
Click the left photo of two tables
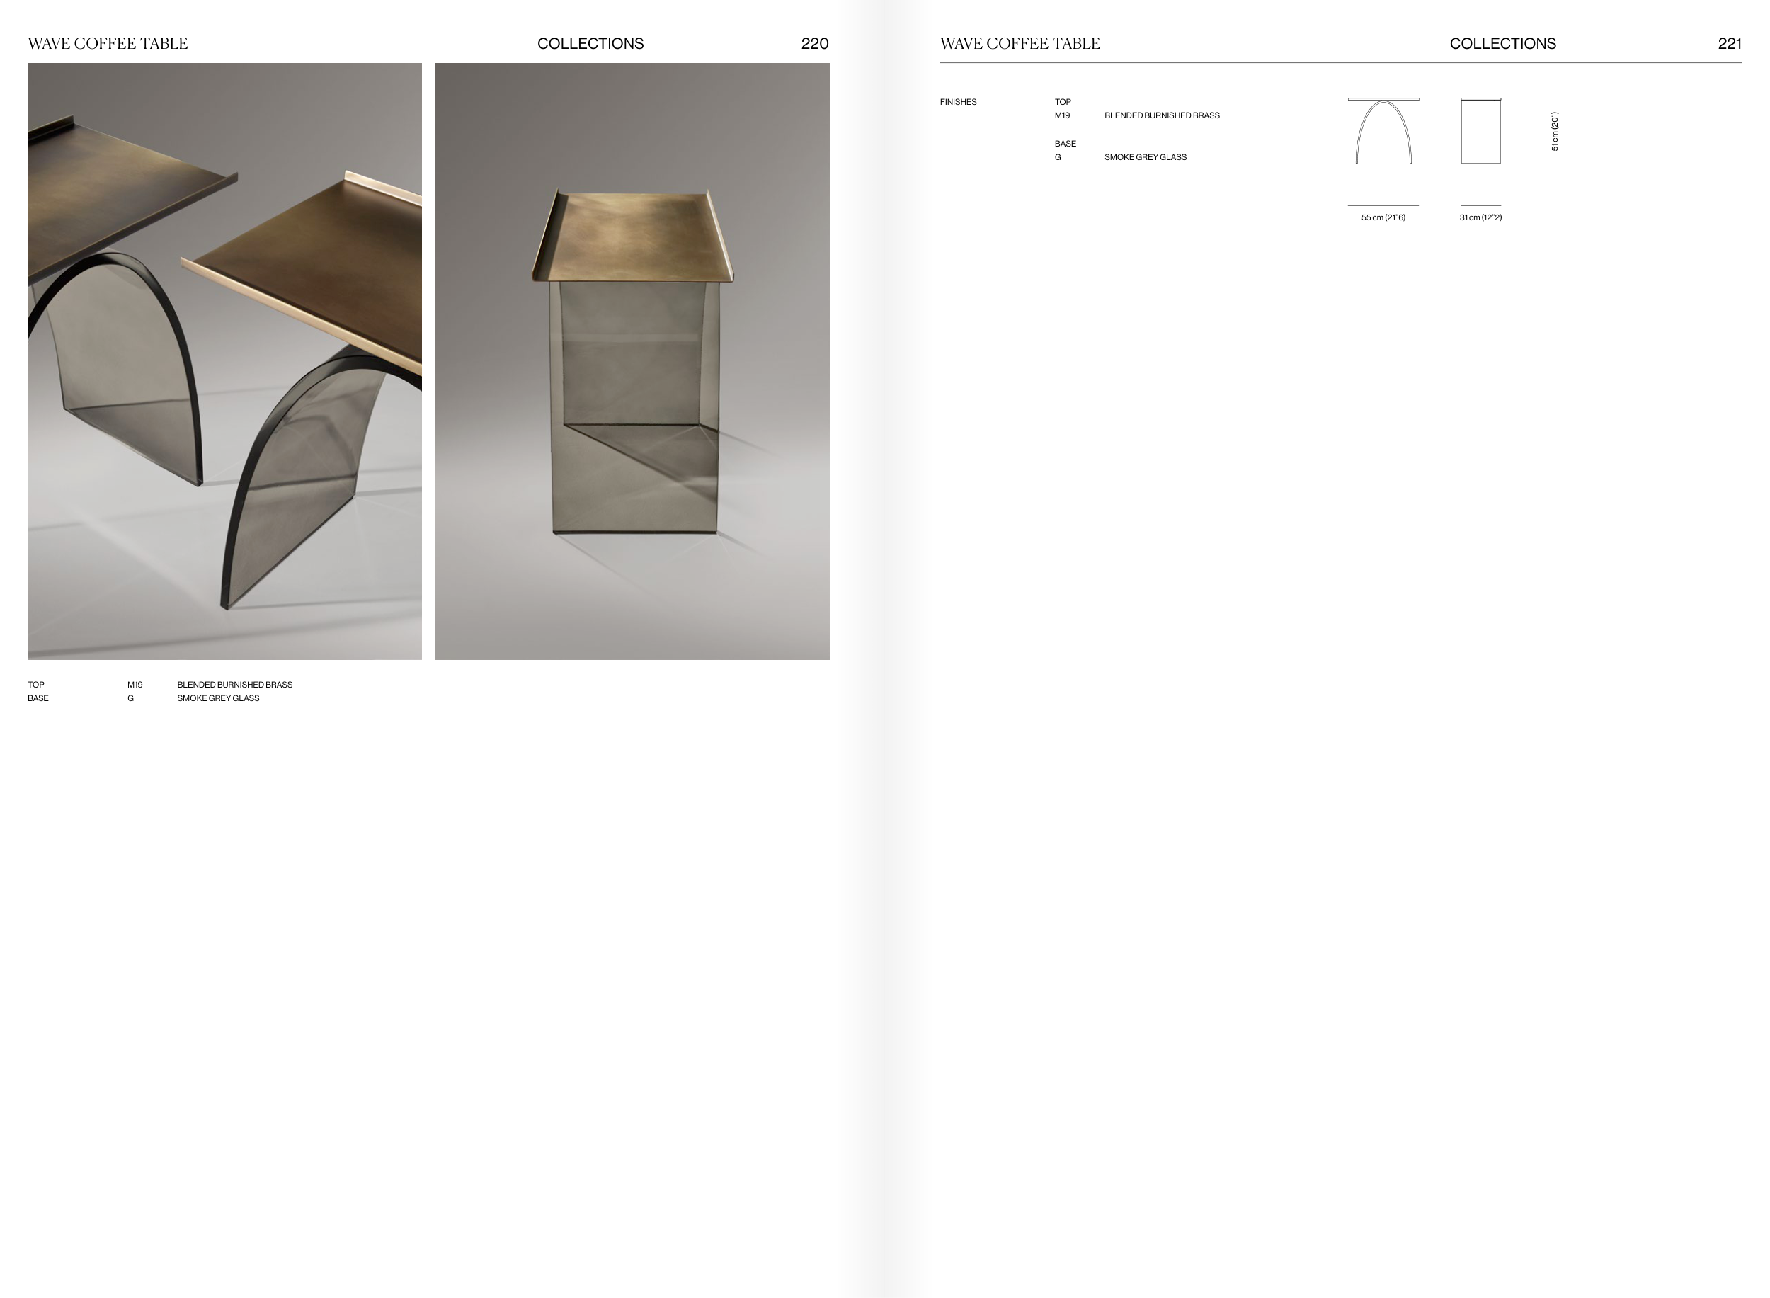click(224, 360)
